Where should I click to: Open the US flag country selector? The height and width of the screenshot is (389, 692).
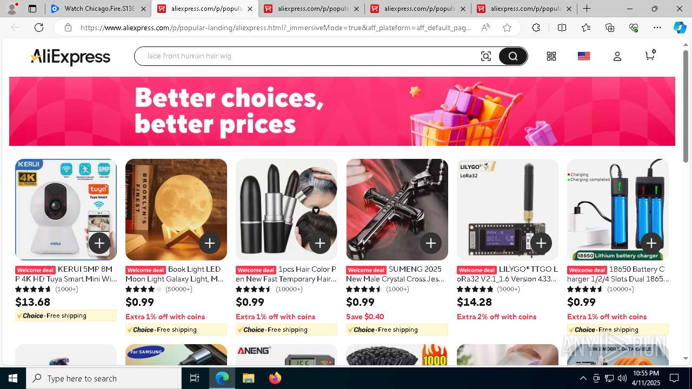(584, 56)
